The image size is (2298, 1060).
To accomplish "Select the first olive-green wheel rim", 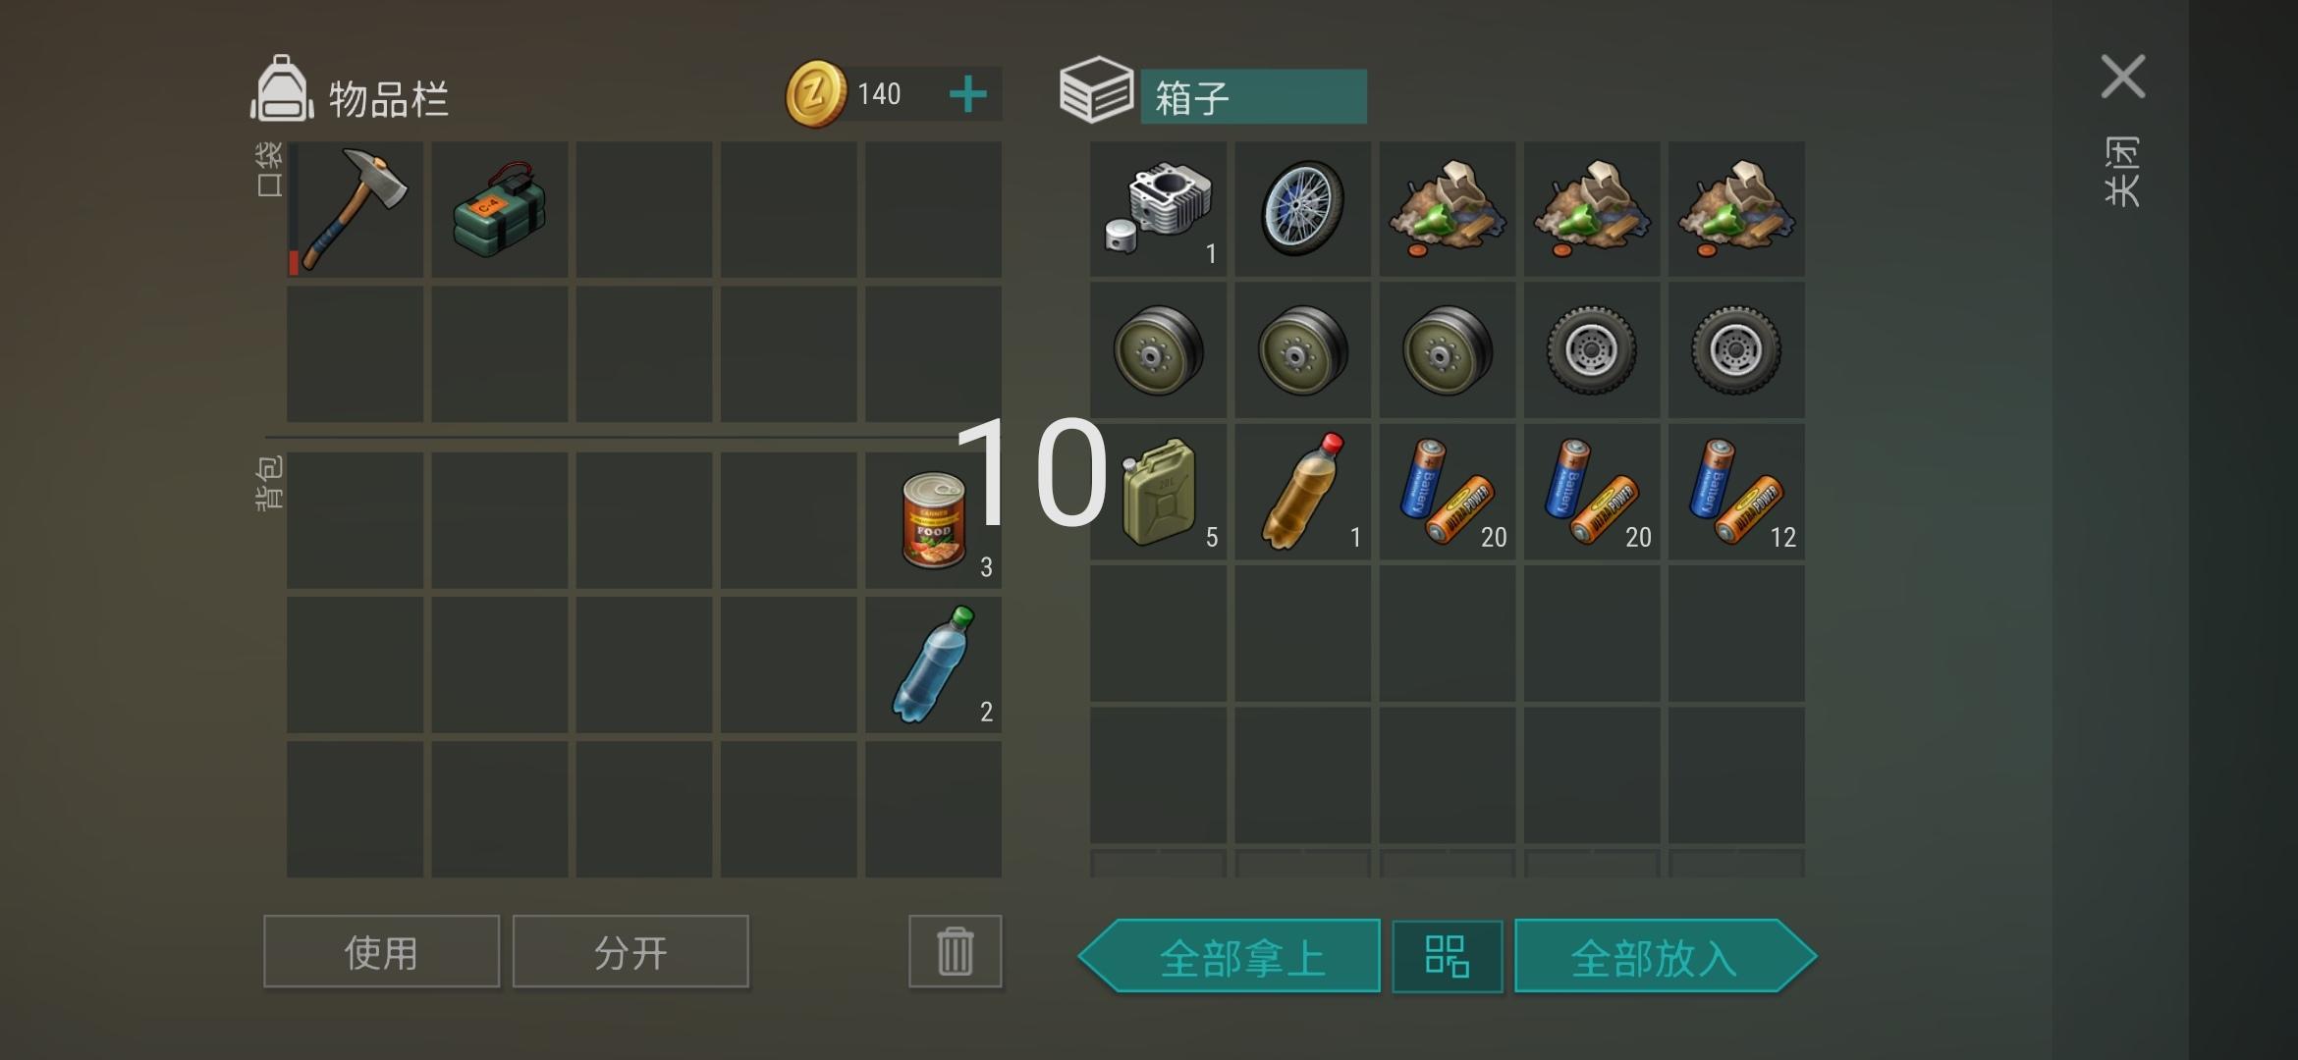I will tap(1158, 350).
